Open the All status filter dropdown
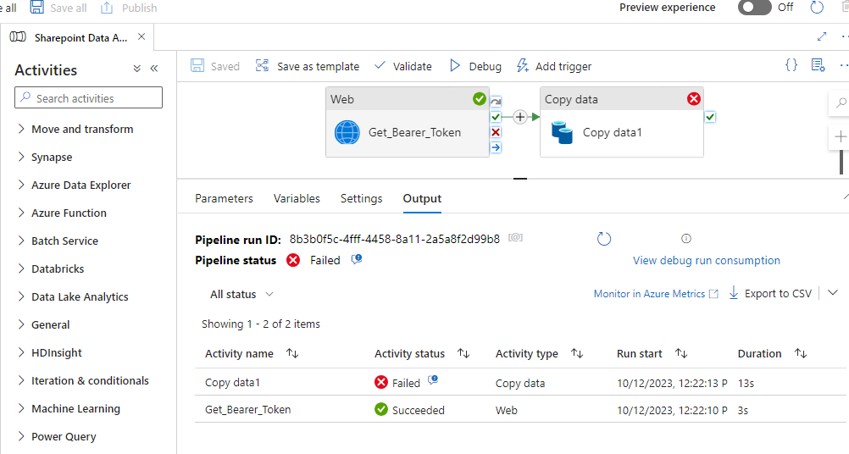 coord(241,294)
